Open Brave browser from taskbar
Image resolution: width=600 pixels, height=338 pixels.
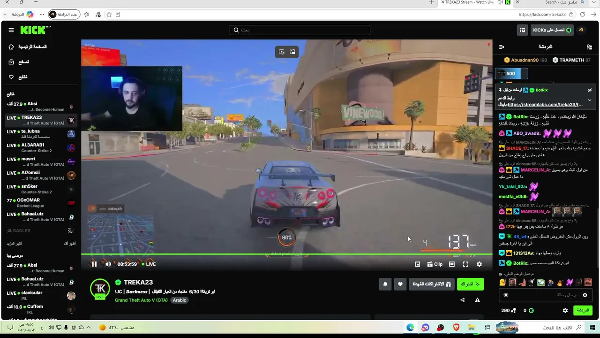pyautogui.click(x=456, y=327)
